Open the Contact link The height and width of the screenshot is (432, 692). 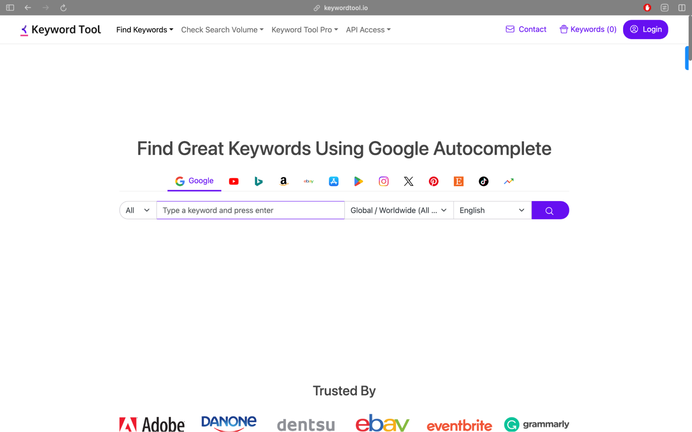click(x=526, y=29)
